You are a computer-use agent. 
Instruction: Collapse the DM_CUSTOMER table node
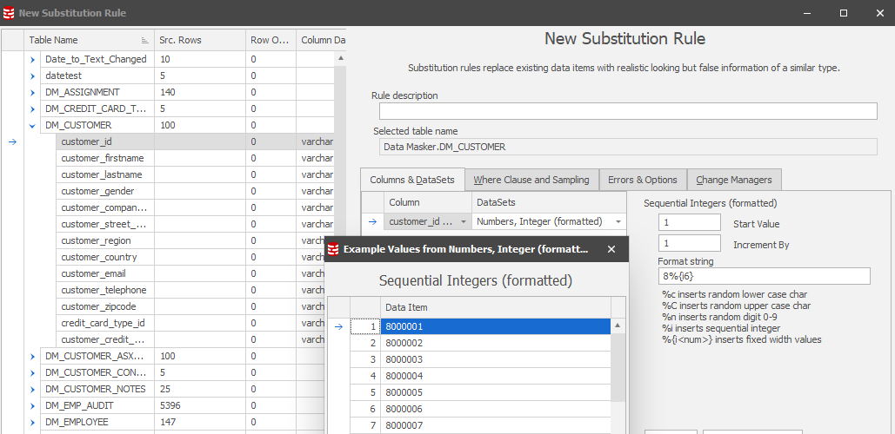click(33, 125)
